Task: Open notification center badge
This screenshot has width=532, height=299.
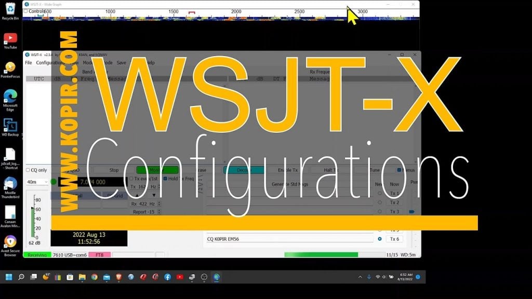Action: tap(418, 277)
